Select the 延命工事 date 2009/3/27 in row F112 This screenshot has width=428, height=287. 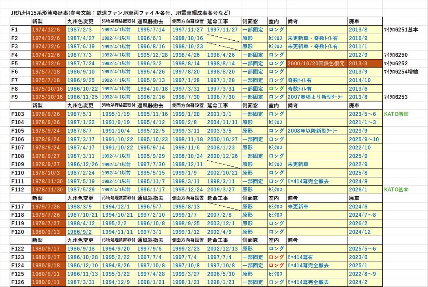[223, 190]
